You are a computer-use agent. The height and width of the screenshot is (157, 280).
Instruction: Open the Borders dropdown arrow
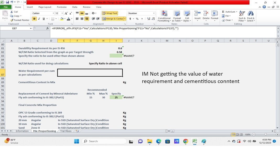(56, 19)
